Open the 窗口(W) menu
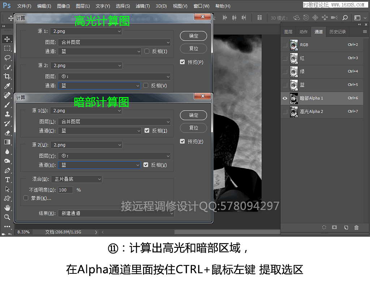Screen dimensions: 370x281 pos(202,6)
